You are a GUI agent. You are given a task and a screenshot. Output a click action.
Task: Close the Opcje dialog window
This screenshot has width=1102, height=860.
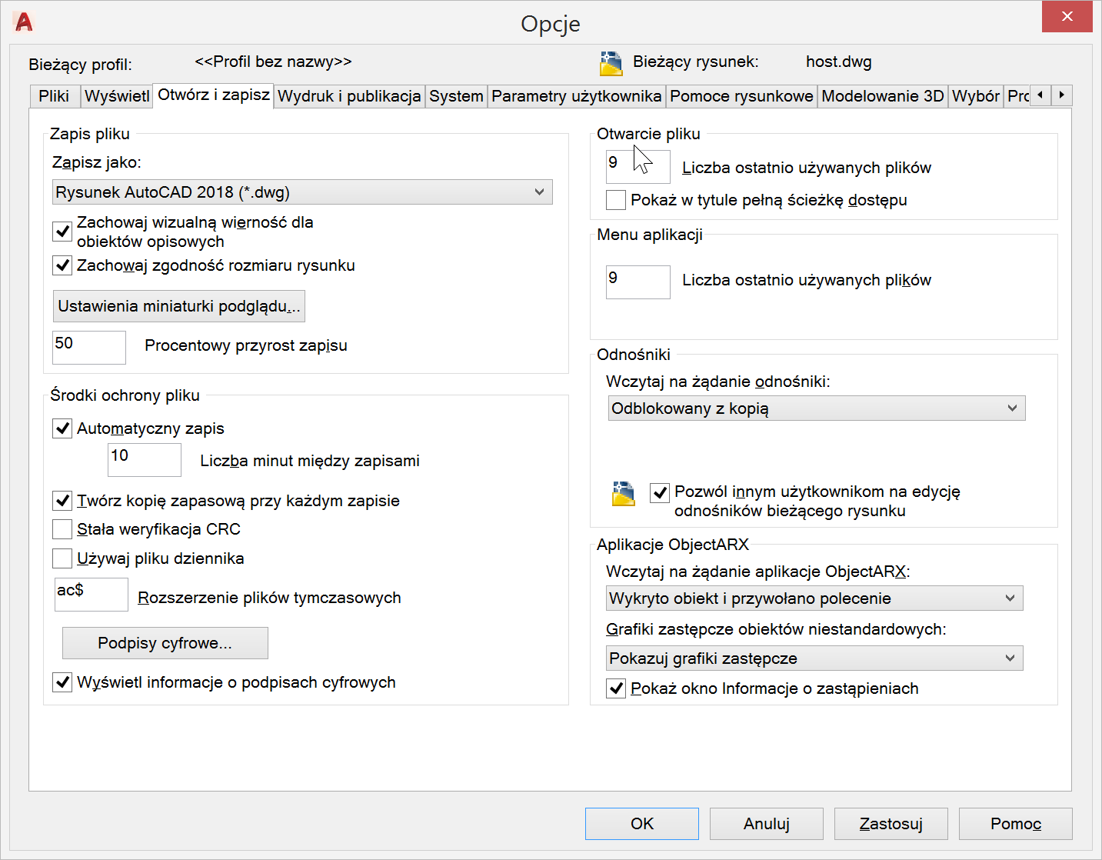point(1067,17)
